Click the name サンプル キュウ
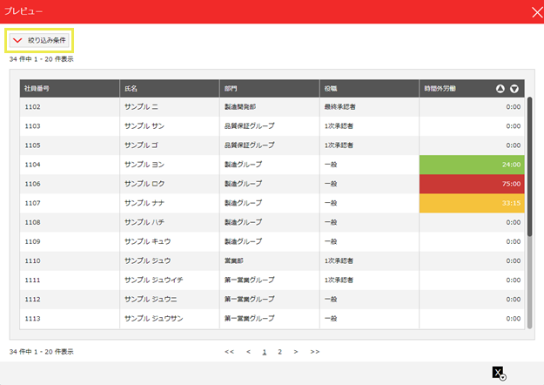 pyautogui.click(x=147, y=241)
